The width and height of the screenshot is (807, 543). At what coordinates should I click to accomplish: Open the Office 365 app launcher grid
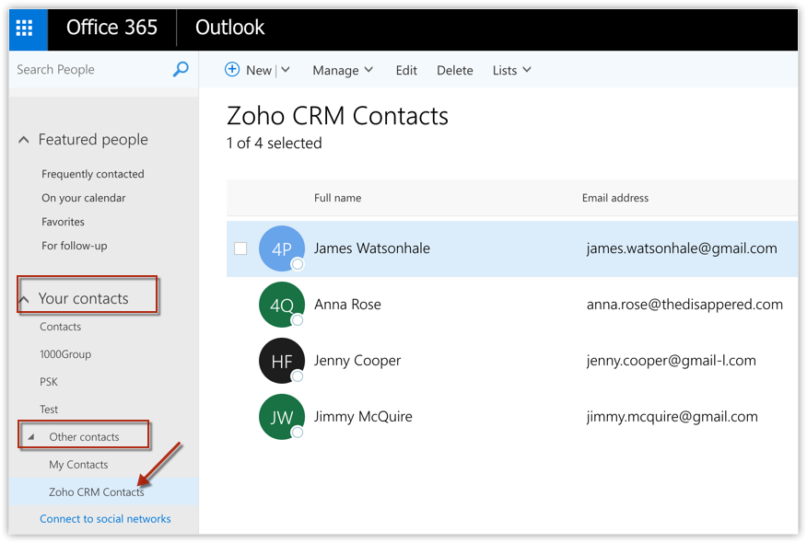(26, 28)
